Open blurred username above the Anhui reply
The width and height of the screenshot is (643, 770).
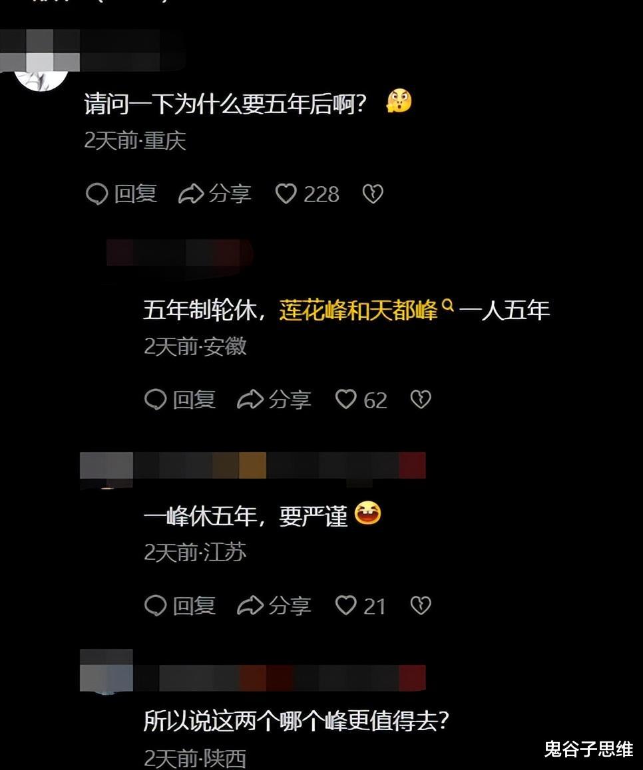tap(180, 253)
